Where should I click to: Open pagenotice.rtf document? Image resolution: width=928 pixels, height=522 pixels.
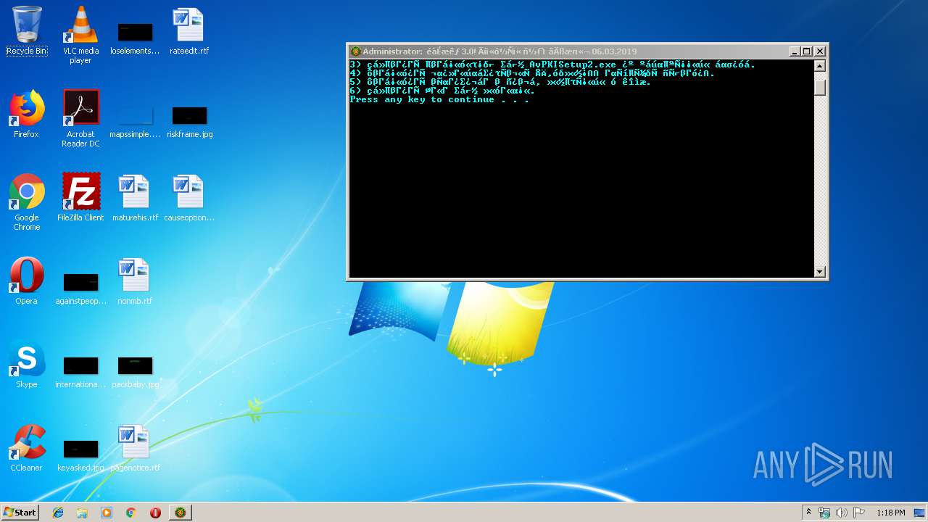pyautogui.click(x=135, y=447)
